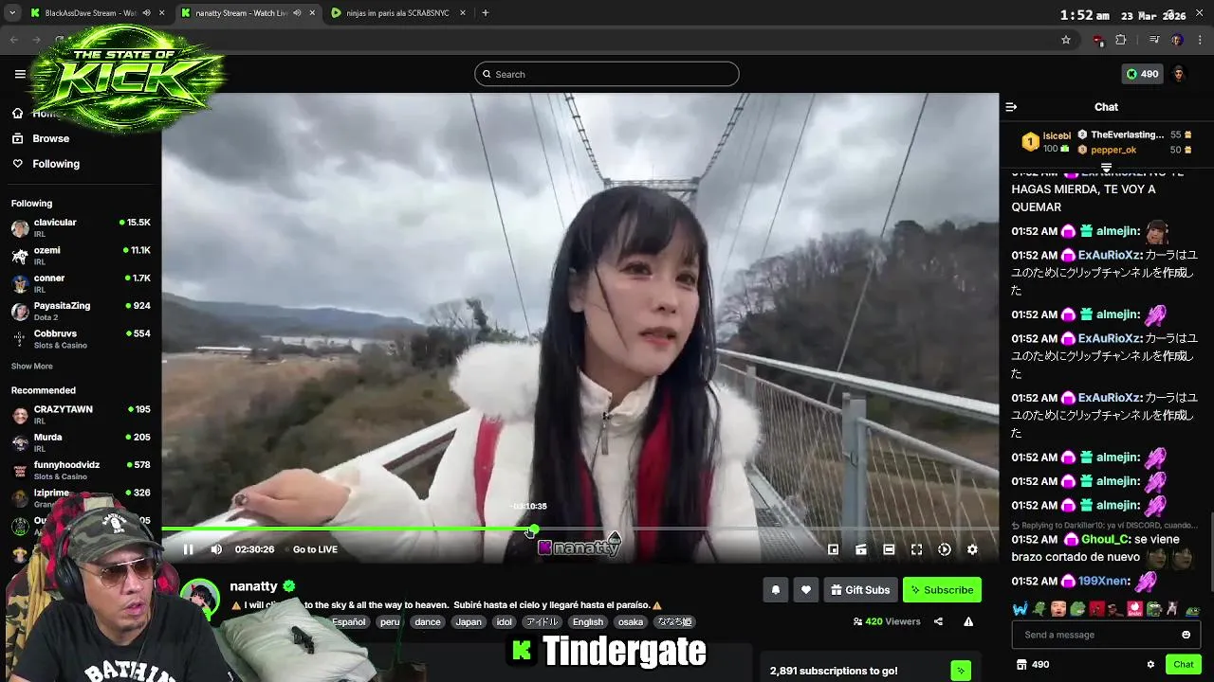Open ozemi channel in Following list
This screenshot has height=682, width=1214.
(x=81, y=256)
